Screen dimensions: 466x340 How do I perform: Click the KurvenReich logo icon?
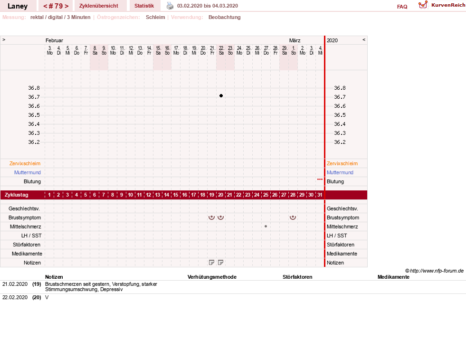point(423,5)
